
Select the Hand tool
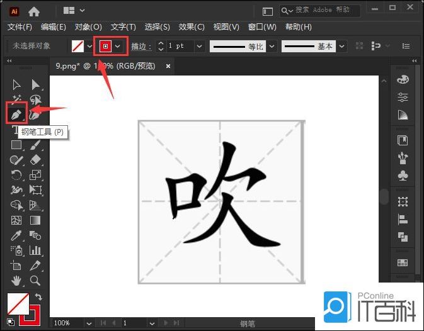point(16,281)
